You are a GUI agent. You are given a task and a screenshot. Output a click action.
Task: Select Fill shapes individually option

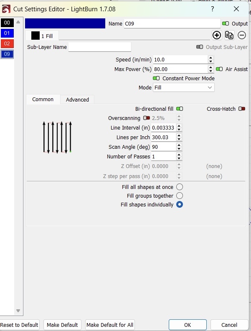click(180, 204)
